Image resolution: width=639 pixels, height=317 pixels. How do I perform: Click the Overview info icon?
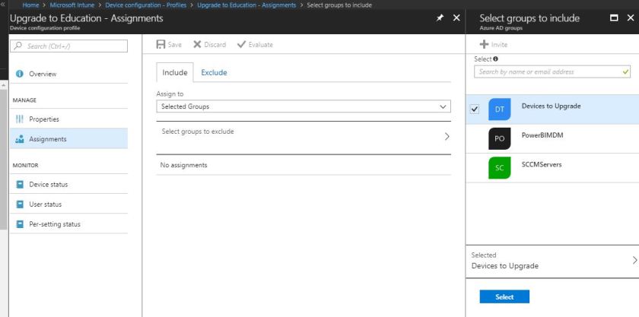[x=20, y=74]
